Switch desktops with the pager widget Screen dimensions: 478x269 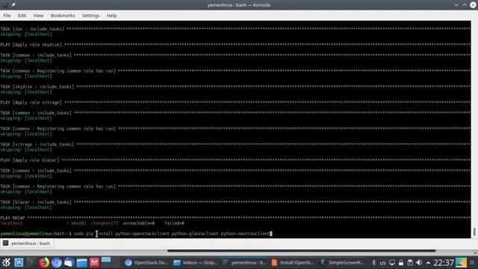(x=111, y=262)
